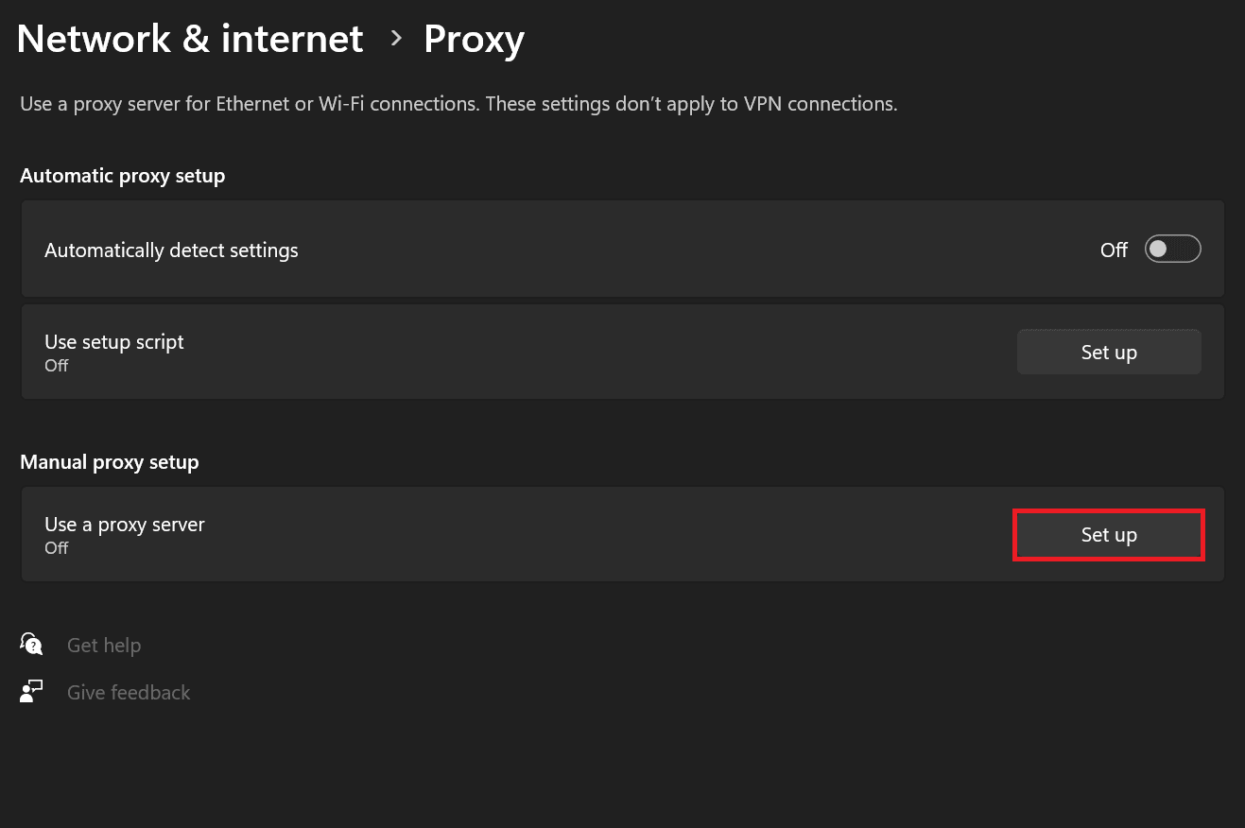Viewport: 1245px width, 828px height.
Task: Open Get help
Action: coord(104,645)
